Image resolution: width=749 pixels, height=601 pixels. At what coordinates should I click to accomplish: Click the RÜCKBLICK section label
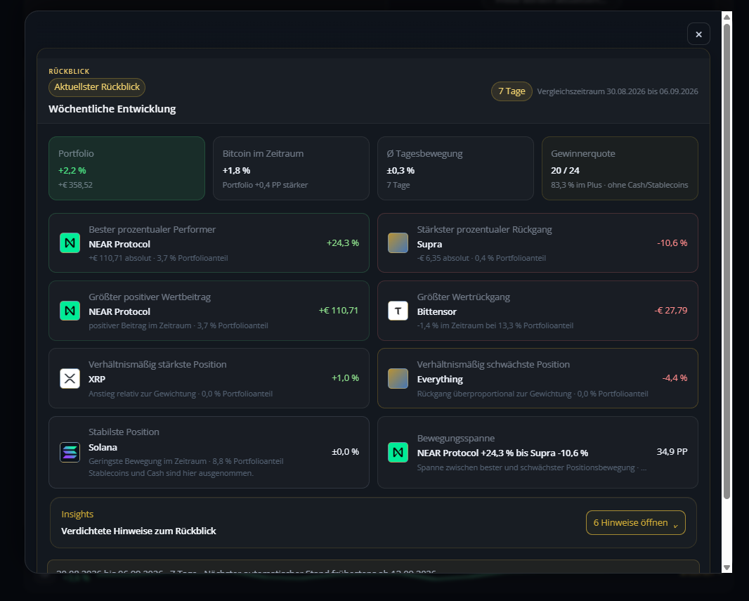70,71
